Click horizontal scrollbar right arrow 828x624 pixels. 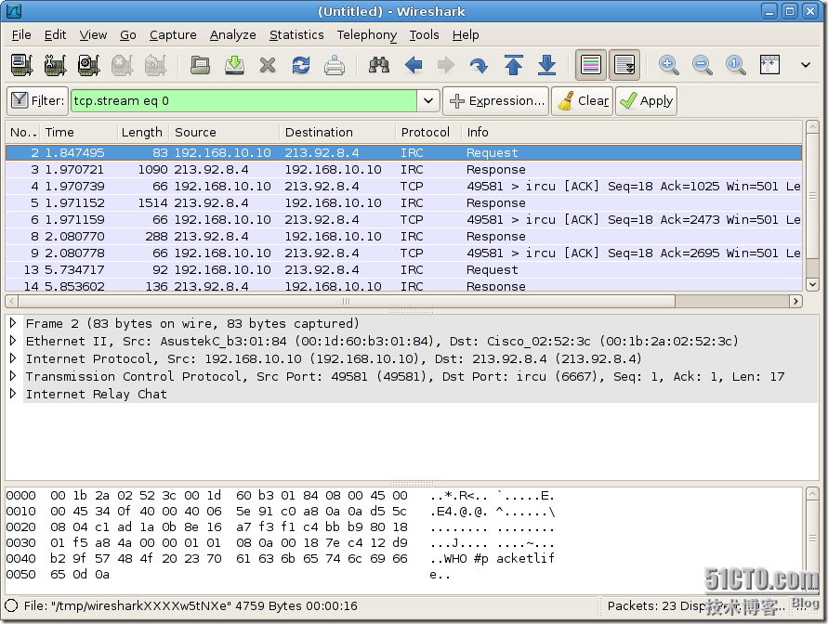click(795, 301)
